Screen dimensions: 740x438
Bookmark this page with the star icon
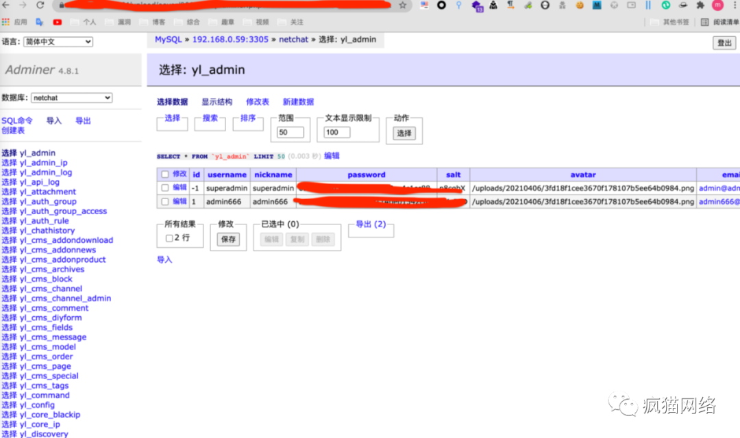(x=403, y=5)
